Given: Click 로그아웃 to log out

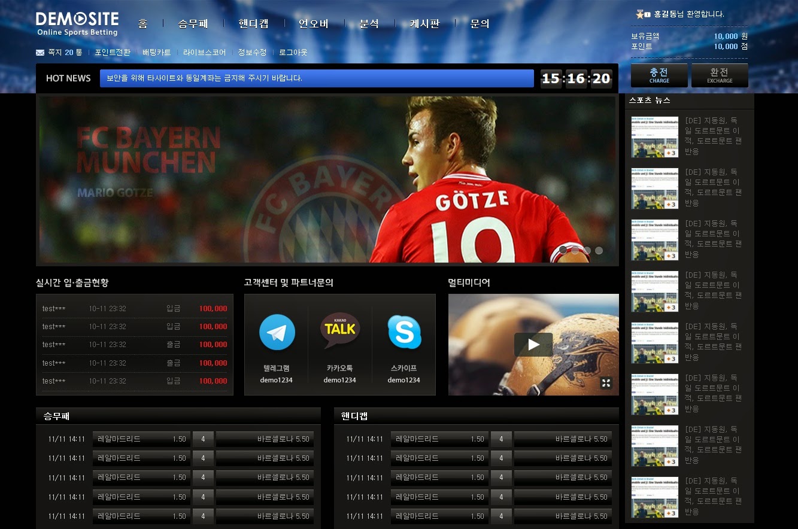Looking at the screenshot, I should click(293, 53).
